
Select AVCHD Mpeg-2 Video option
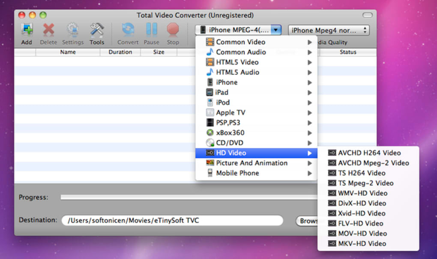368,163
